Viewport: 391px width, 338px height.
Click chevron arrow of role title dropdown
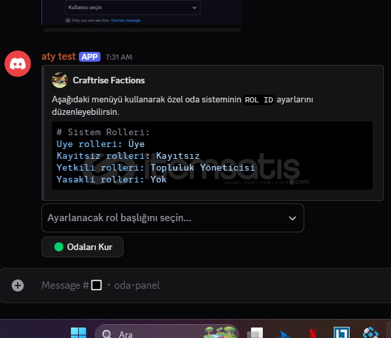coord(292,219)
